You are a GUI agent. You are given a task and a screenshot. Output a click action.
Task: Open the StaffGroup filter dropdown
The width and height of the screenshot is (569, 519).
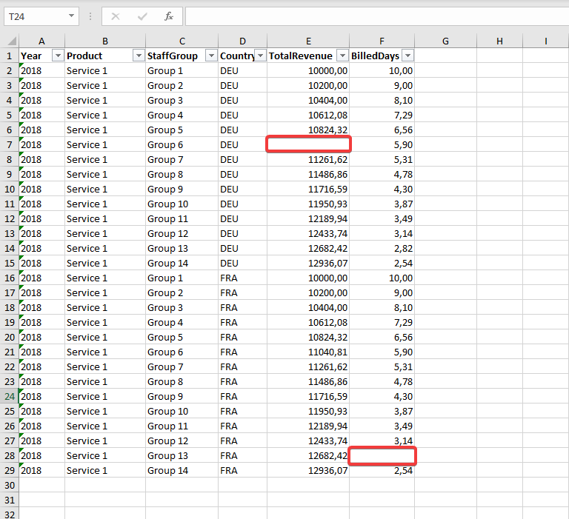coord(210,56)
